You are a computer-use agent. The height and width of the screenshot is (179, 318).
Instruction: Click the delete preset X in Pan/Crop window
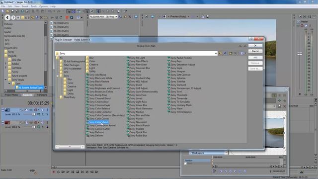(x=284, y=106)
